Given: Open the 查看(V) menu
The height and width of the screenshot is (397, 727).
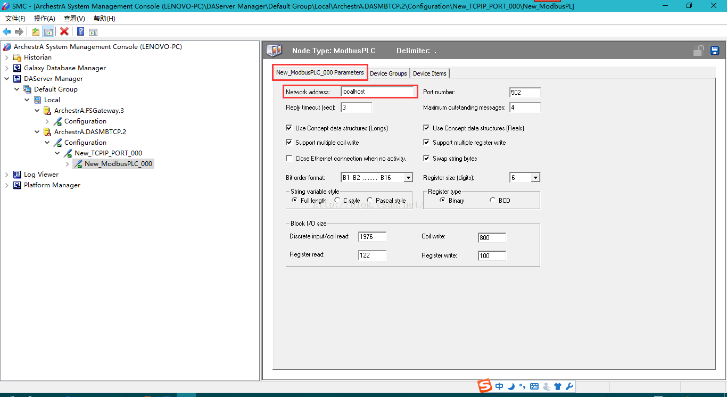Looking at the screenshot, I should pyautogui.click(x=75, y=19).
